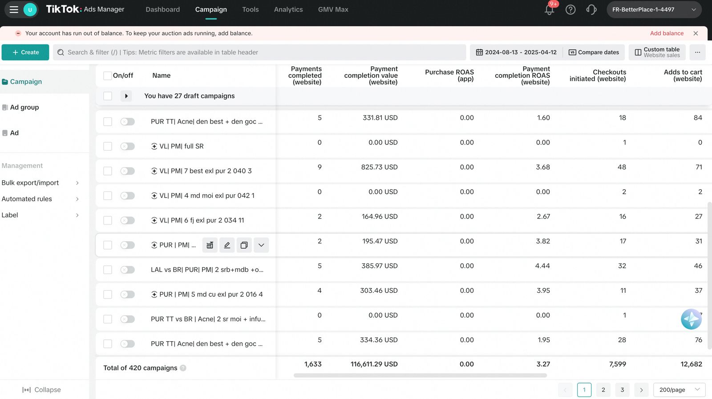Viewport: 712px width, 399px height.
Task: Open the 200/page rows dropdown
Action: point(679,390)
